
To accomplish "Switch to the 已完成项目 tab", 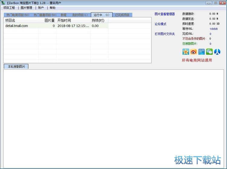I will click(122, 15).
